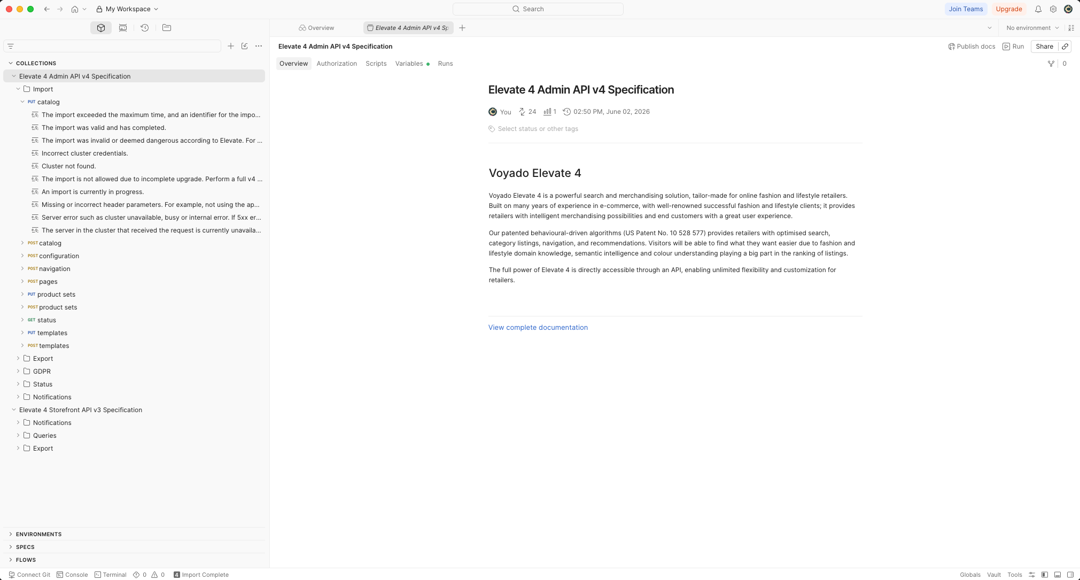Open Globals in status bar
The height and width of the screenshot is (580, 1080).
(x=970, y=575)
